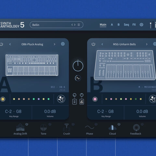Open layer B settings gear
Image resolution: width=156 pixels, height=156 pixels.
tap(155, 44)
